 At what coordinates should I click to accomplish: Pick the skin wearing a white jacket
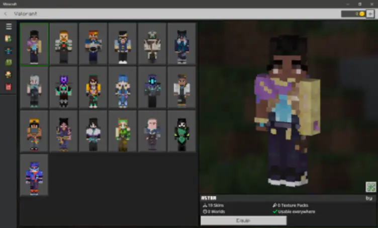pyautogui.click(x=182, y=88)
